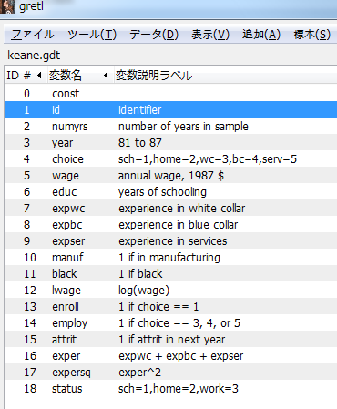The image size is (337, 409).
Task: Click the 'expwc + expbc + expser' label
Action: coord(181,356)
